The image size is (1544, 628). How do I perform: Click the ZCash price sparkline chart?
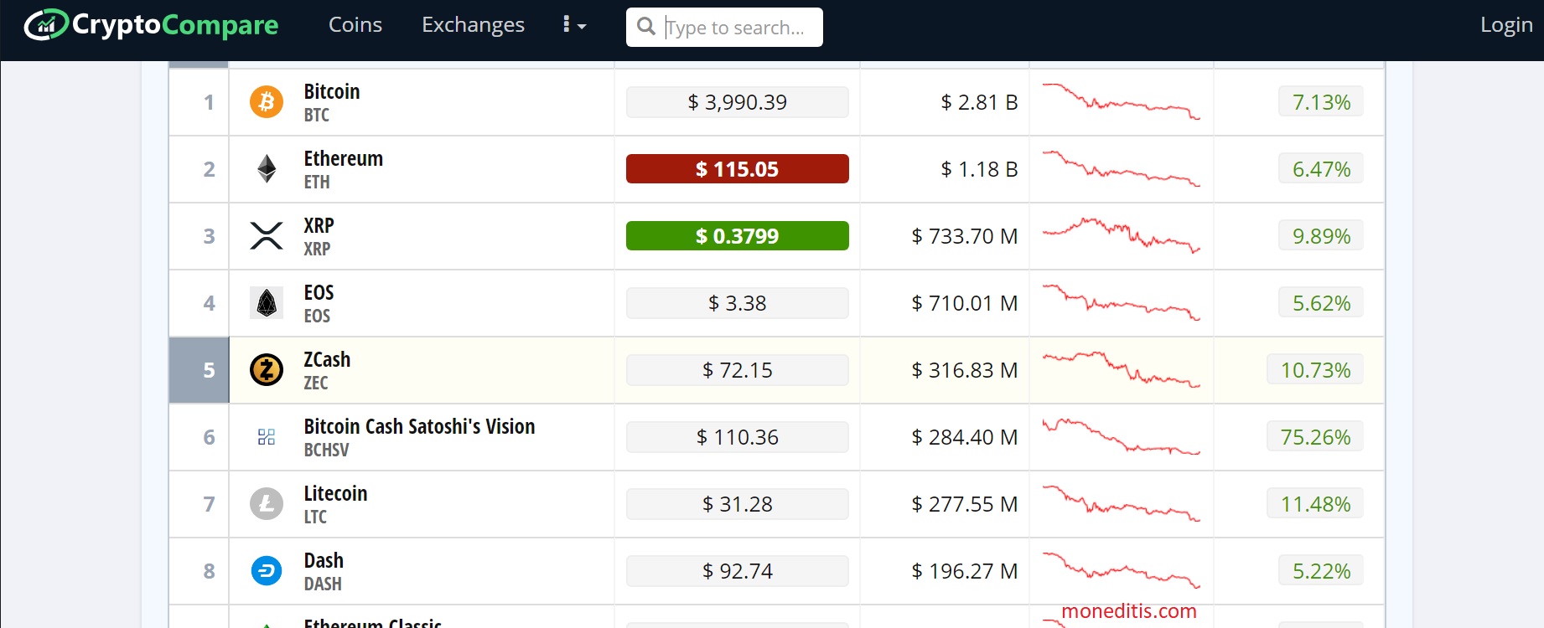click(1121, 369)
